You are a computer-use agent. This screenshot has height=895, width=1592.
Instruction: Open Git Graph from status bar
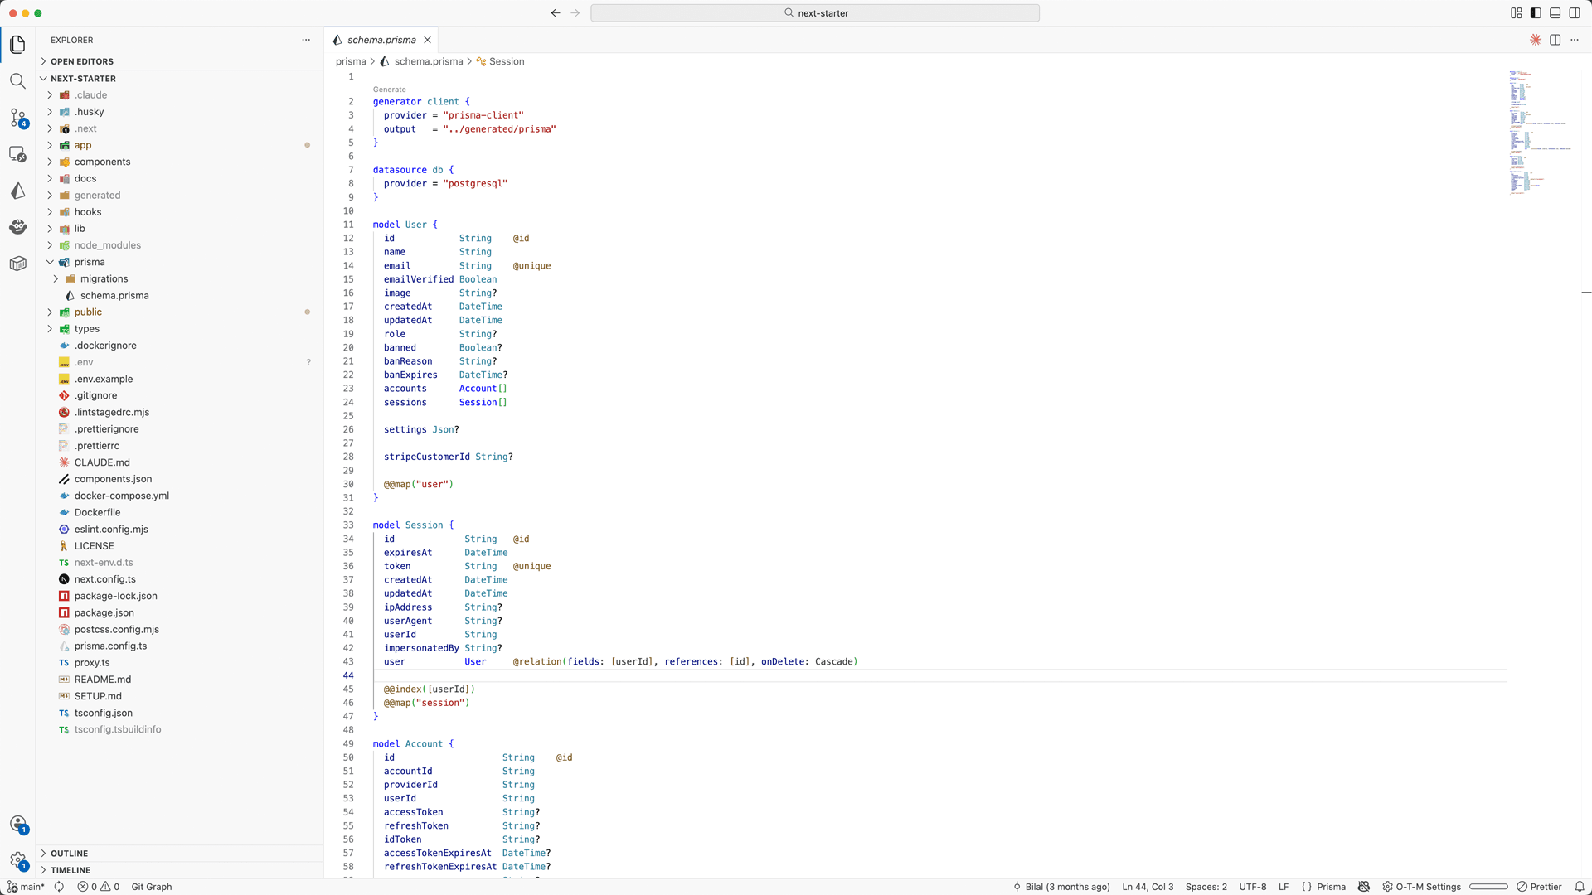152,887
